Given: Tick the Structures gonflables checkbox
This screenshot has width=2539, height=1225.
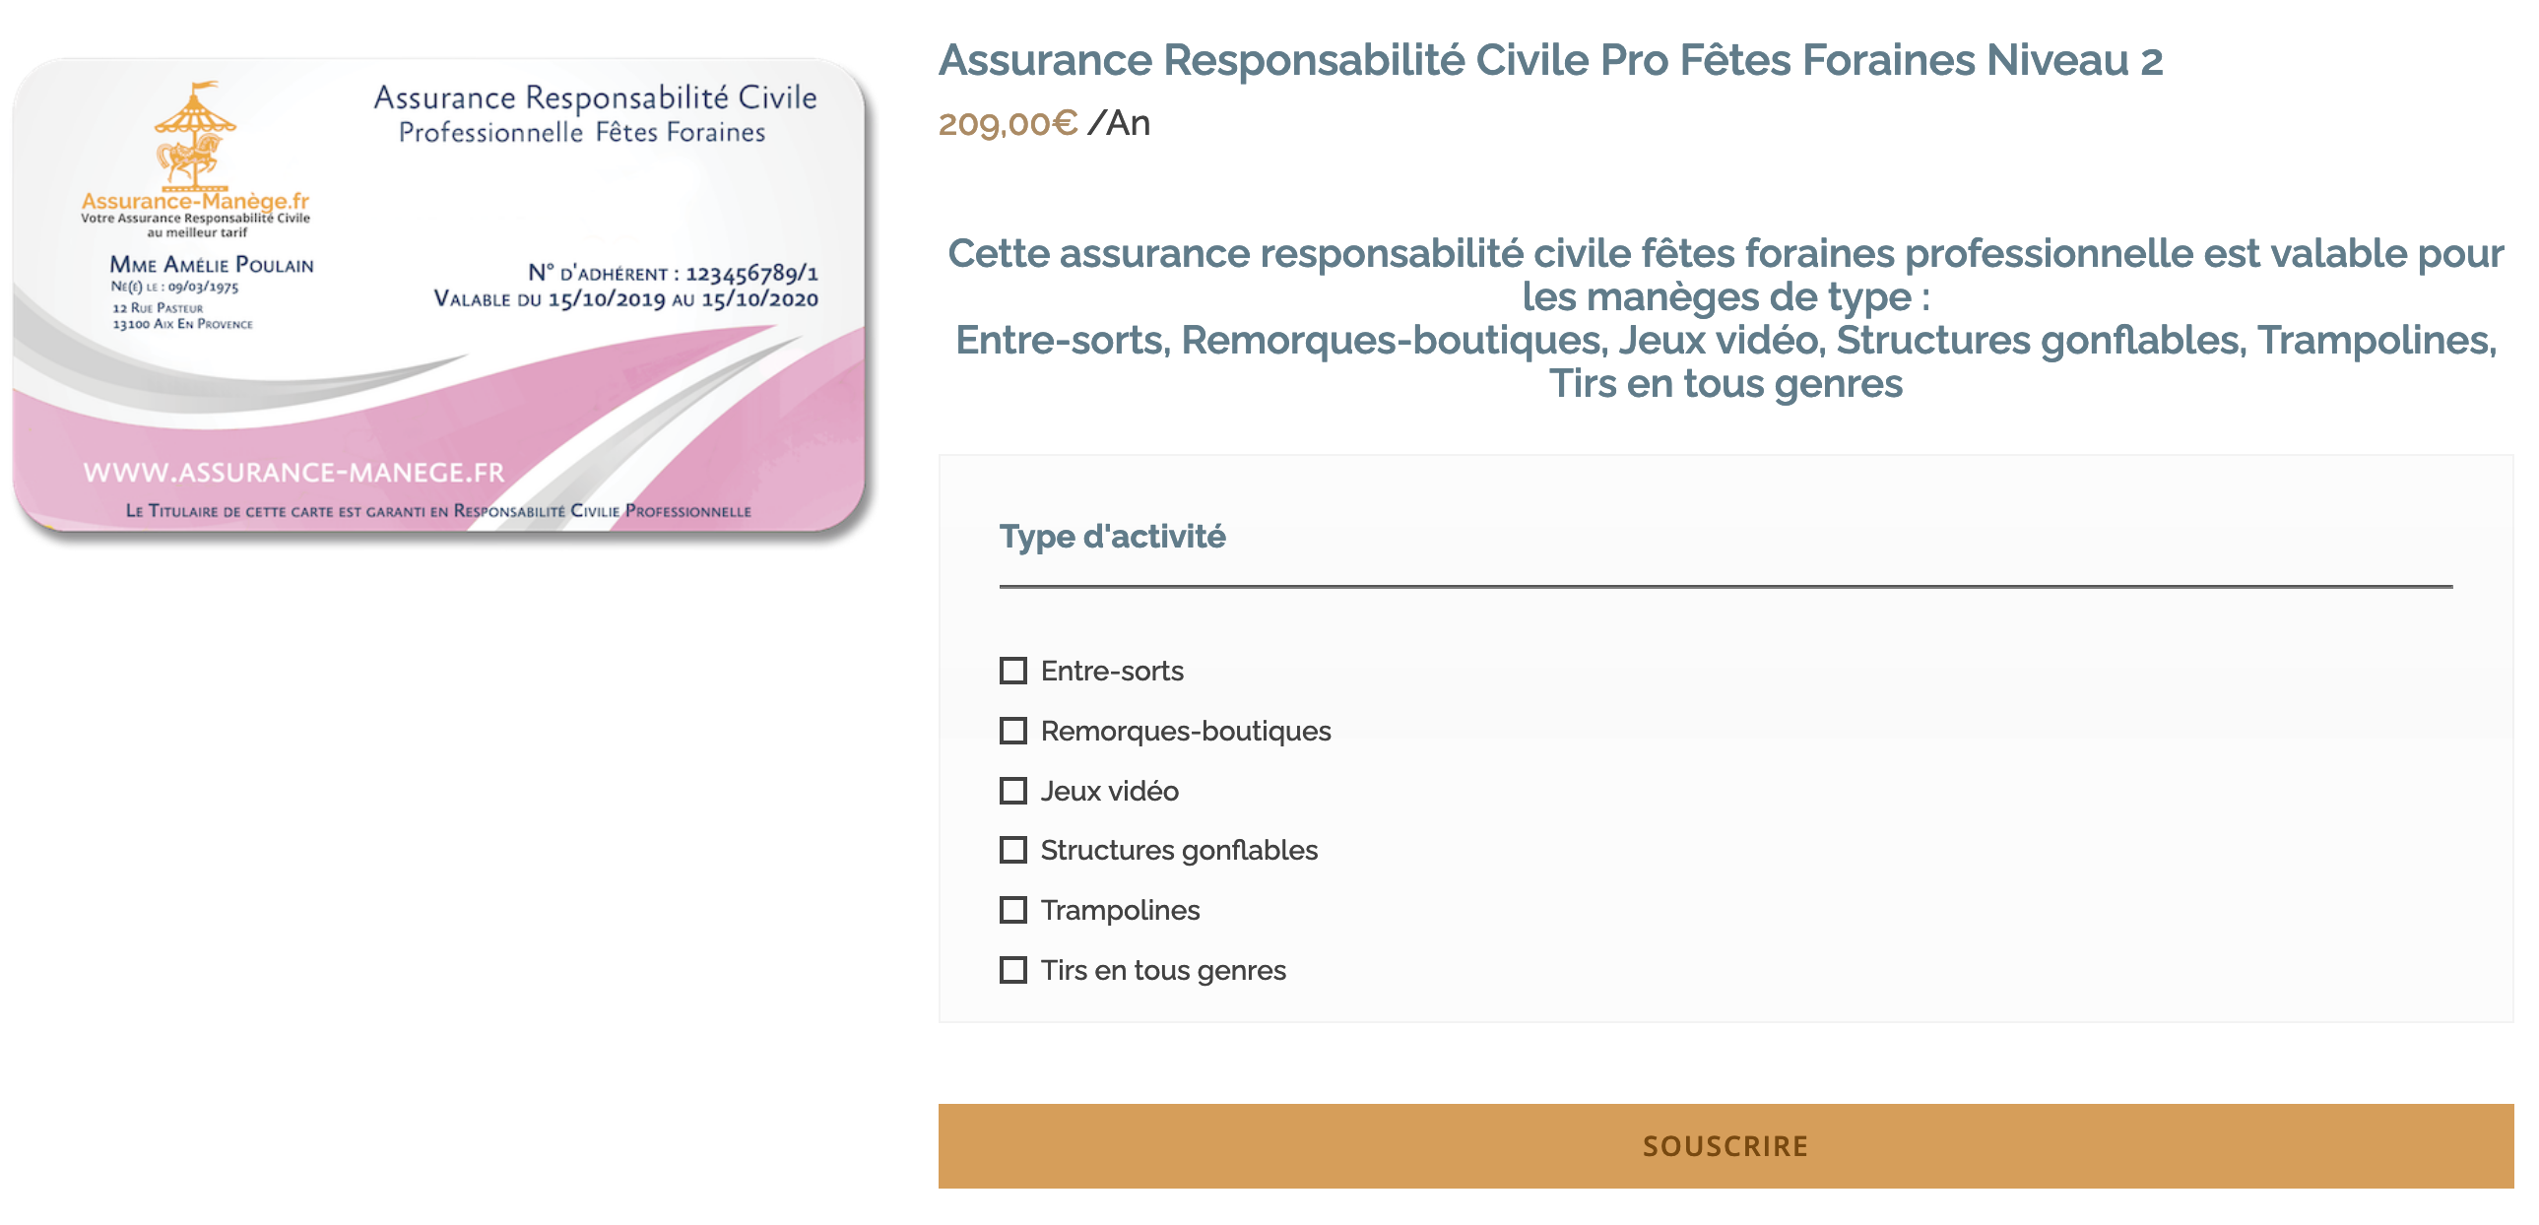Looking at the screenshot, I should tap(1014, 851).
